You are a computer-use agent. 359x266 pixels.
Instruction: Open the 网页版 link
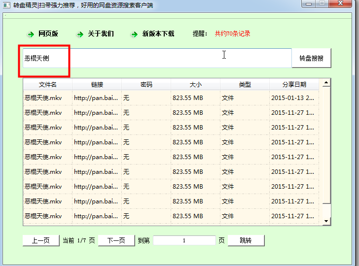click(x=48, y=34)
